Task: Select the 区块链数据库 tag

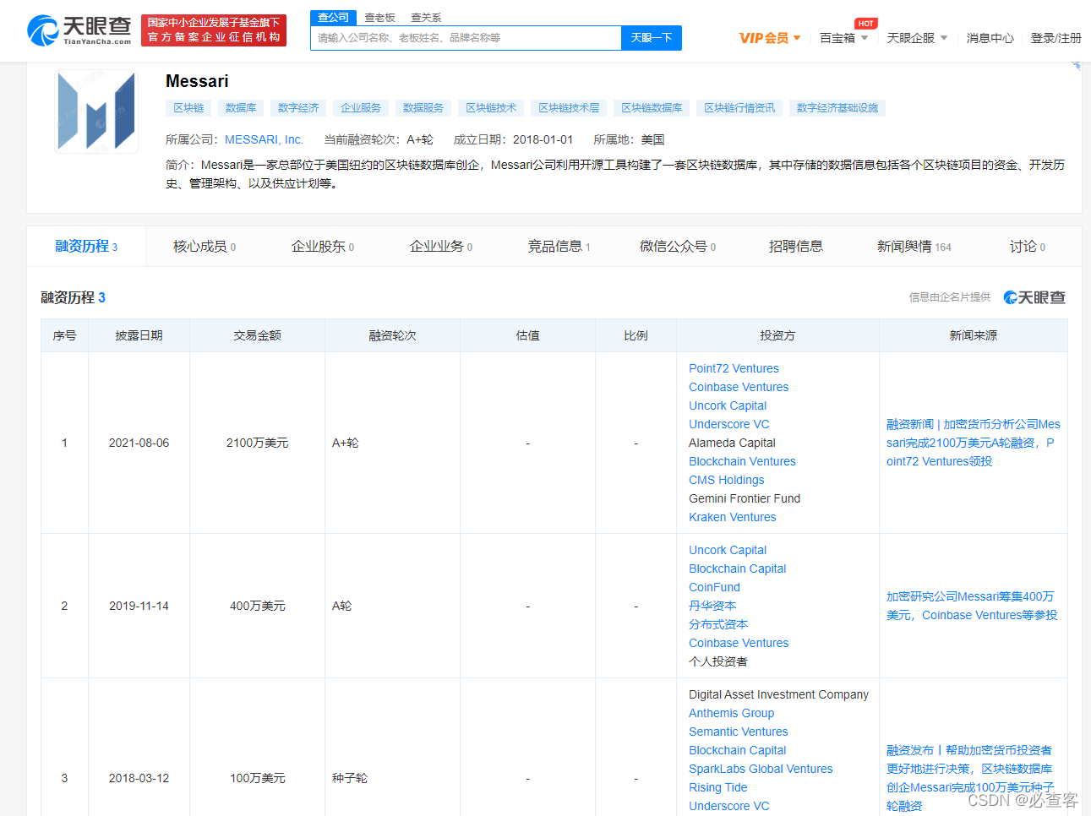Action: 652,108
